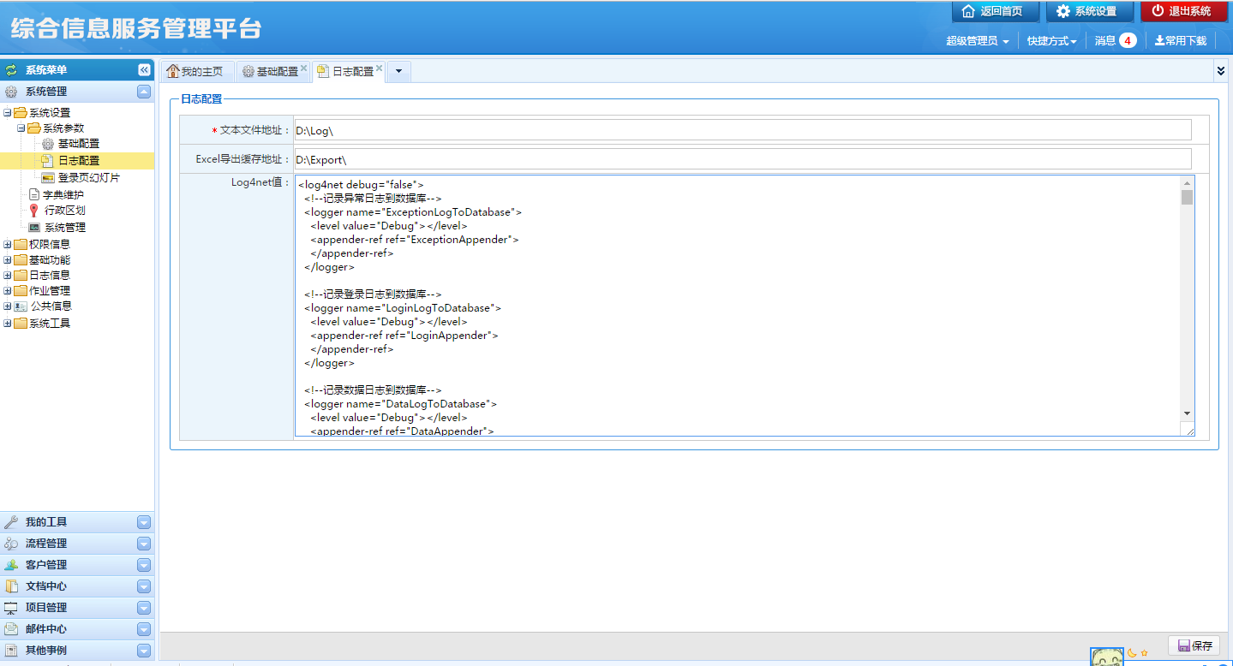Open 行政区划 tree item
The height and width of the screenshot is (666, 1233).
click(64, 211)
